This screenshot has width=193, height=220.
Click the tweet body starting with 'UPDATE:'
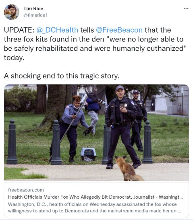point(95,44)
